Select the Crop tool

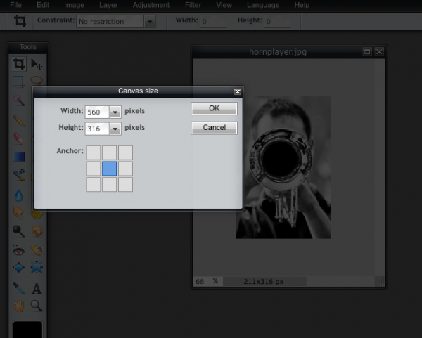(x=19, y=64)
